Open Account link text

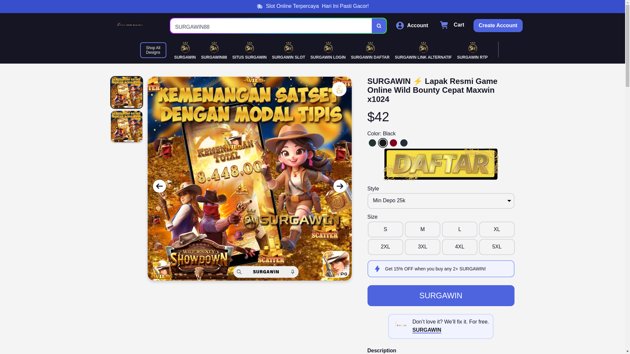point(417,26)
